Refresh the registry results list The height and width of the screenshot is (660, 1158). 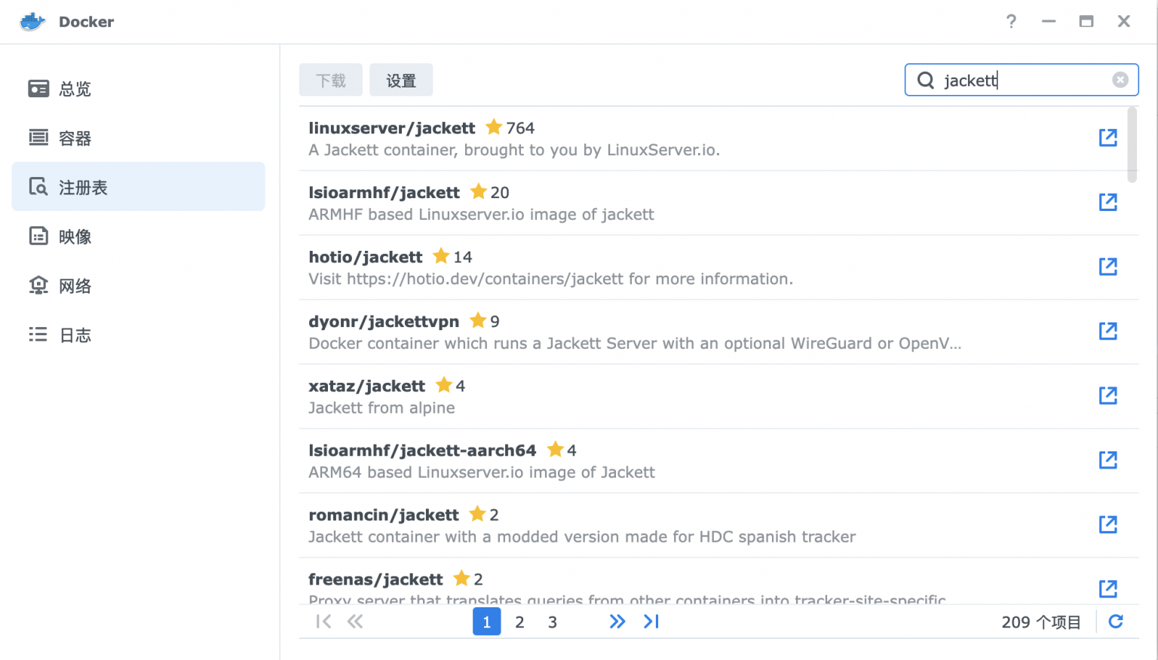1116,622
